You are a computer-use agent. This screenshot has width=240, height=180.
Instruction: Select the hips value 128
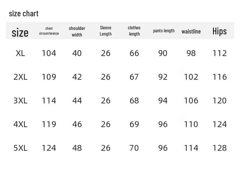click(x=220, y=148)
